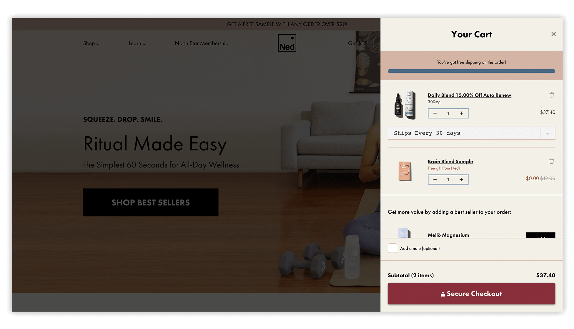Click the Mellö Magnesium product thumbnail
This screenshot has height=329, width=574.
pyautogui.click(x=404, y=233)
